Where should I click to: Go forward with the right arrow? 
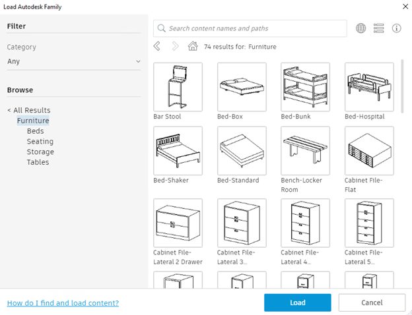175,46
